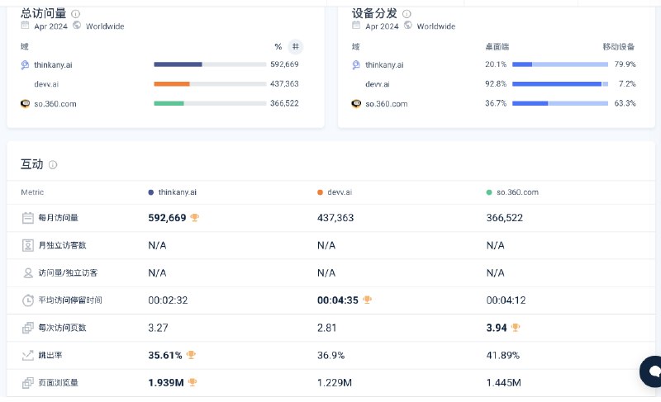
Task: Click the info icon next to 设备分发
Action: (x=407, y=14)
